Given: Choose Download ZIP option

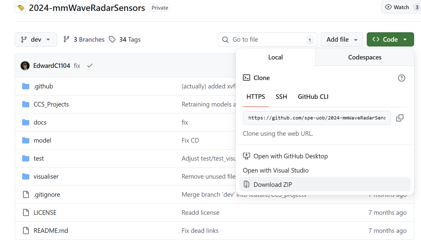Looking at the screenshot, I should 325,184.
